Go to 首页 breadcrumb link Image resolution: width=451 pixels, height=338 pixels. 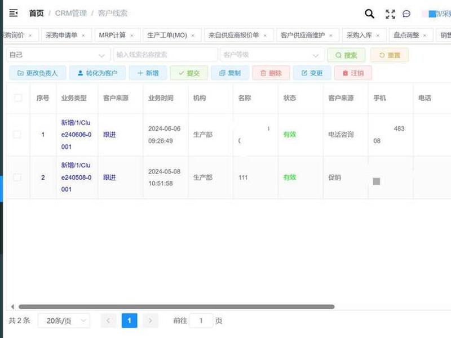point(37,13)
